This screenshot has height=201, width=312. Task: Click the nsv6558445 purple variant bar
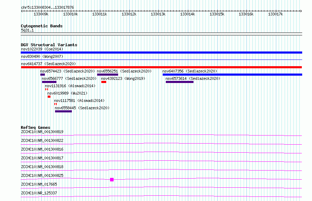pyautogui.click(x=63, y=111)
